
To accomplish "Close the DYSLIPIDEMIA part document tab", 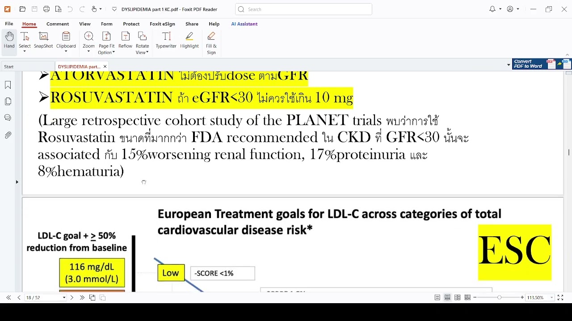I will pos(105,66).
